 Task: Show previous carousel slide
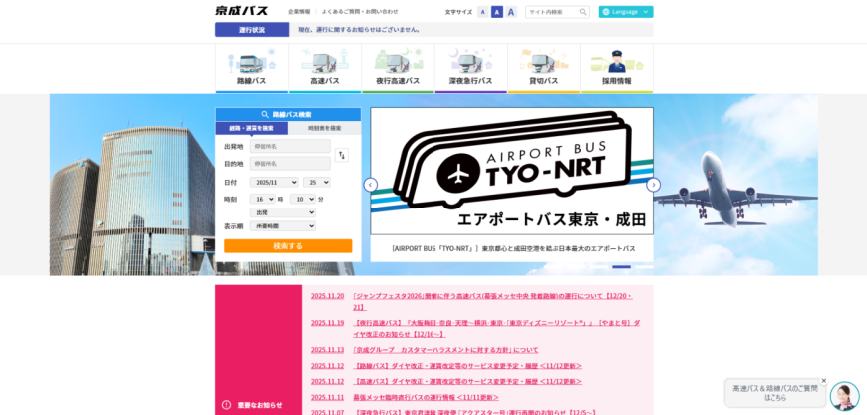click(x=371, y=185)
